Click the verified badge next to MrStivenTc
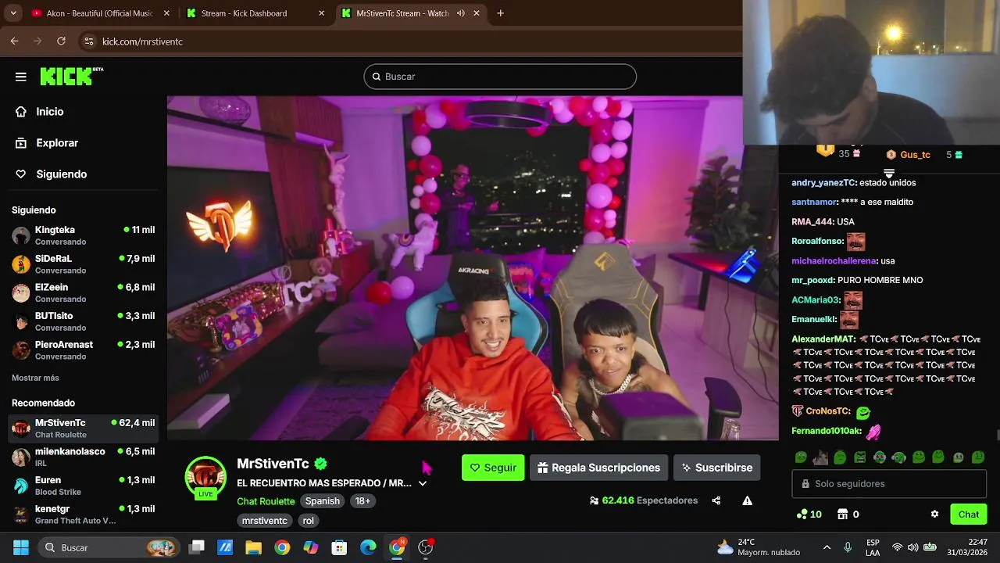The image size is (1000, 563). [x=321, y=464]
